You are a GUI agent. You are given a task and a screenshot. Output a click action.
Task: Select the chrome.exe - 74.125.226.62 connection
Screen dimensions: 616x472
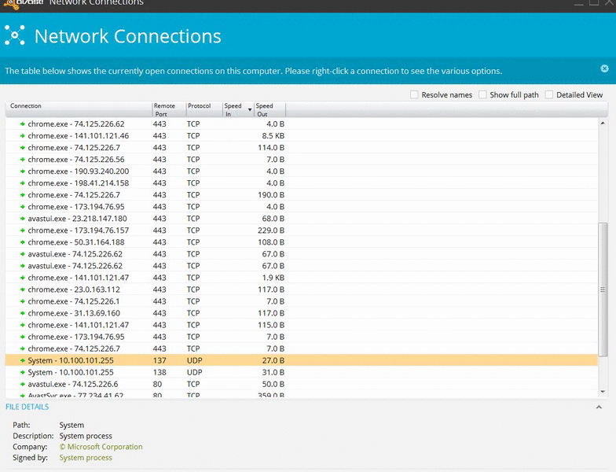point(302,124)
